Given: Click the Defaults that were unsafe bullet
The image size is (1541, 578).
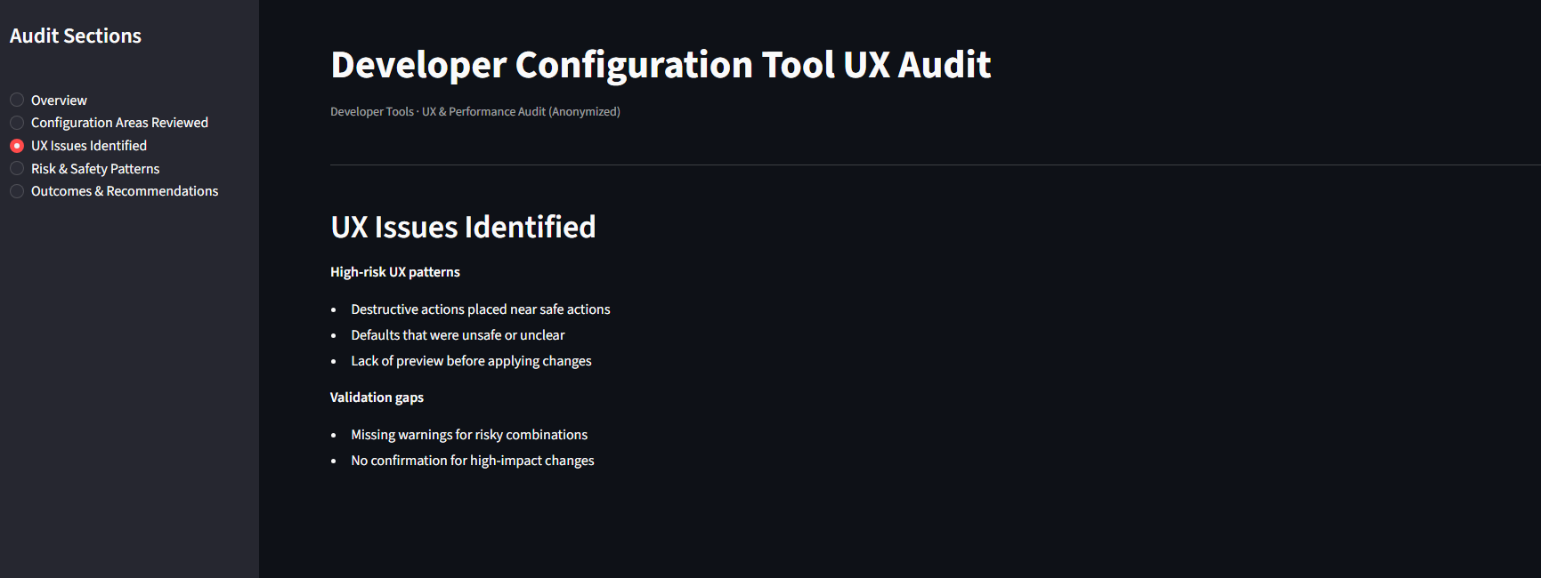Looking at the screenshot, I should click(x=458, y=335).
